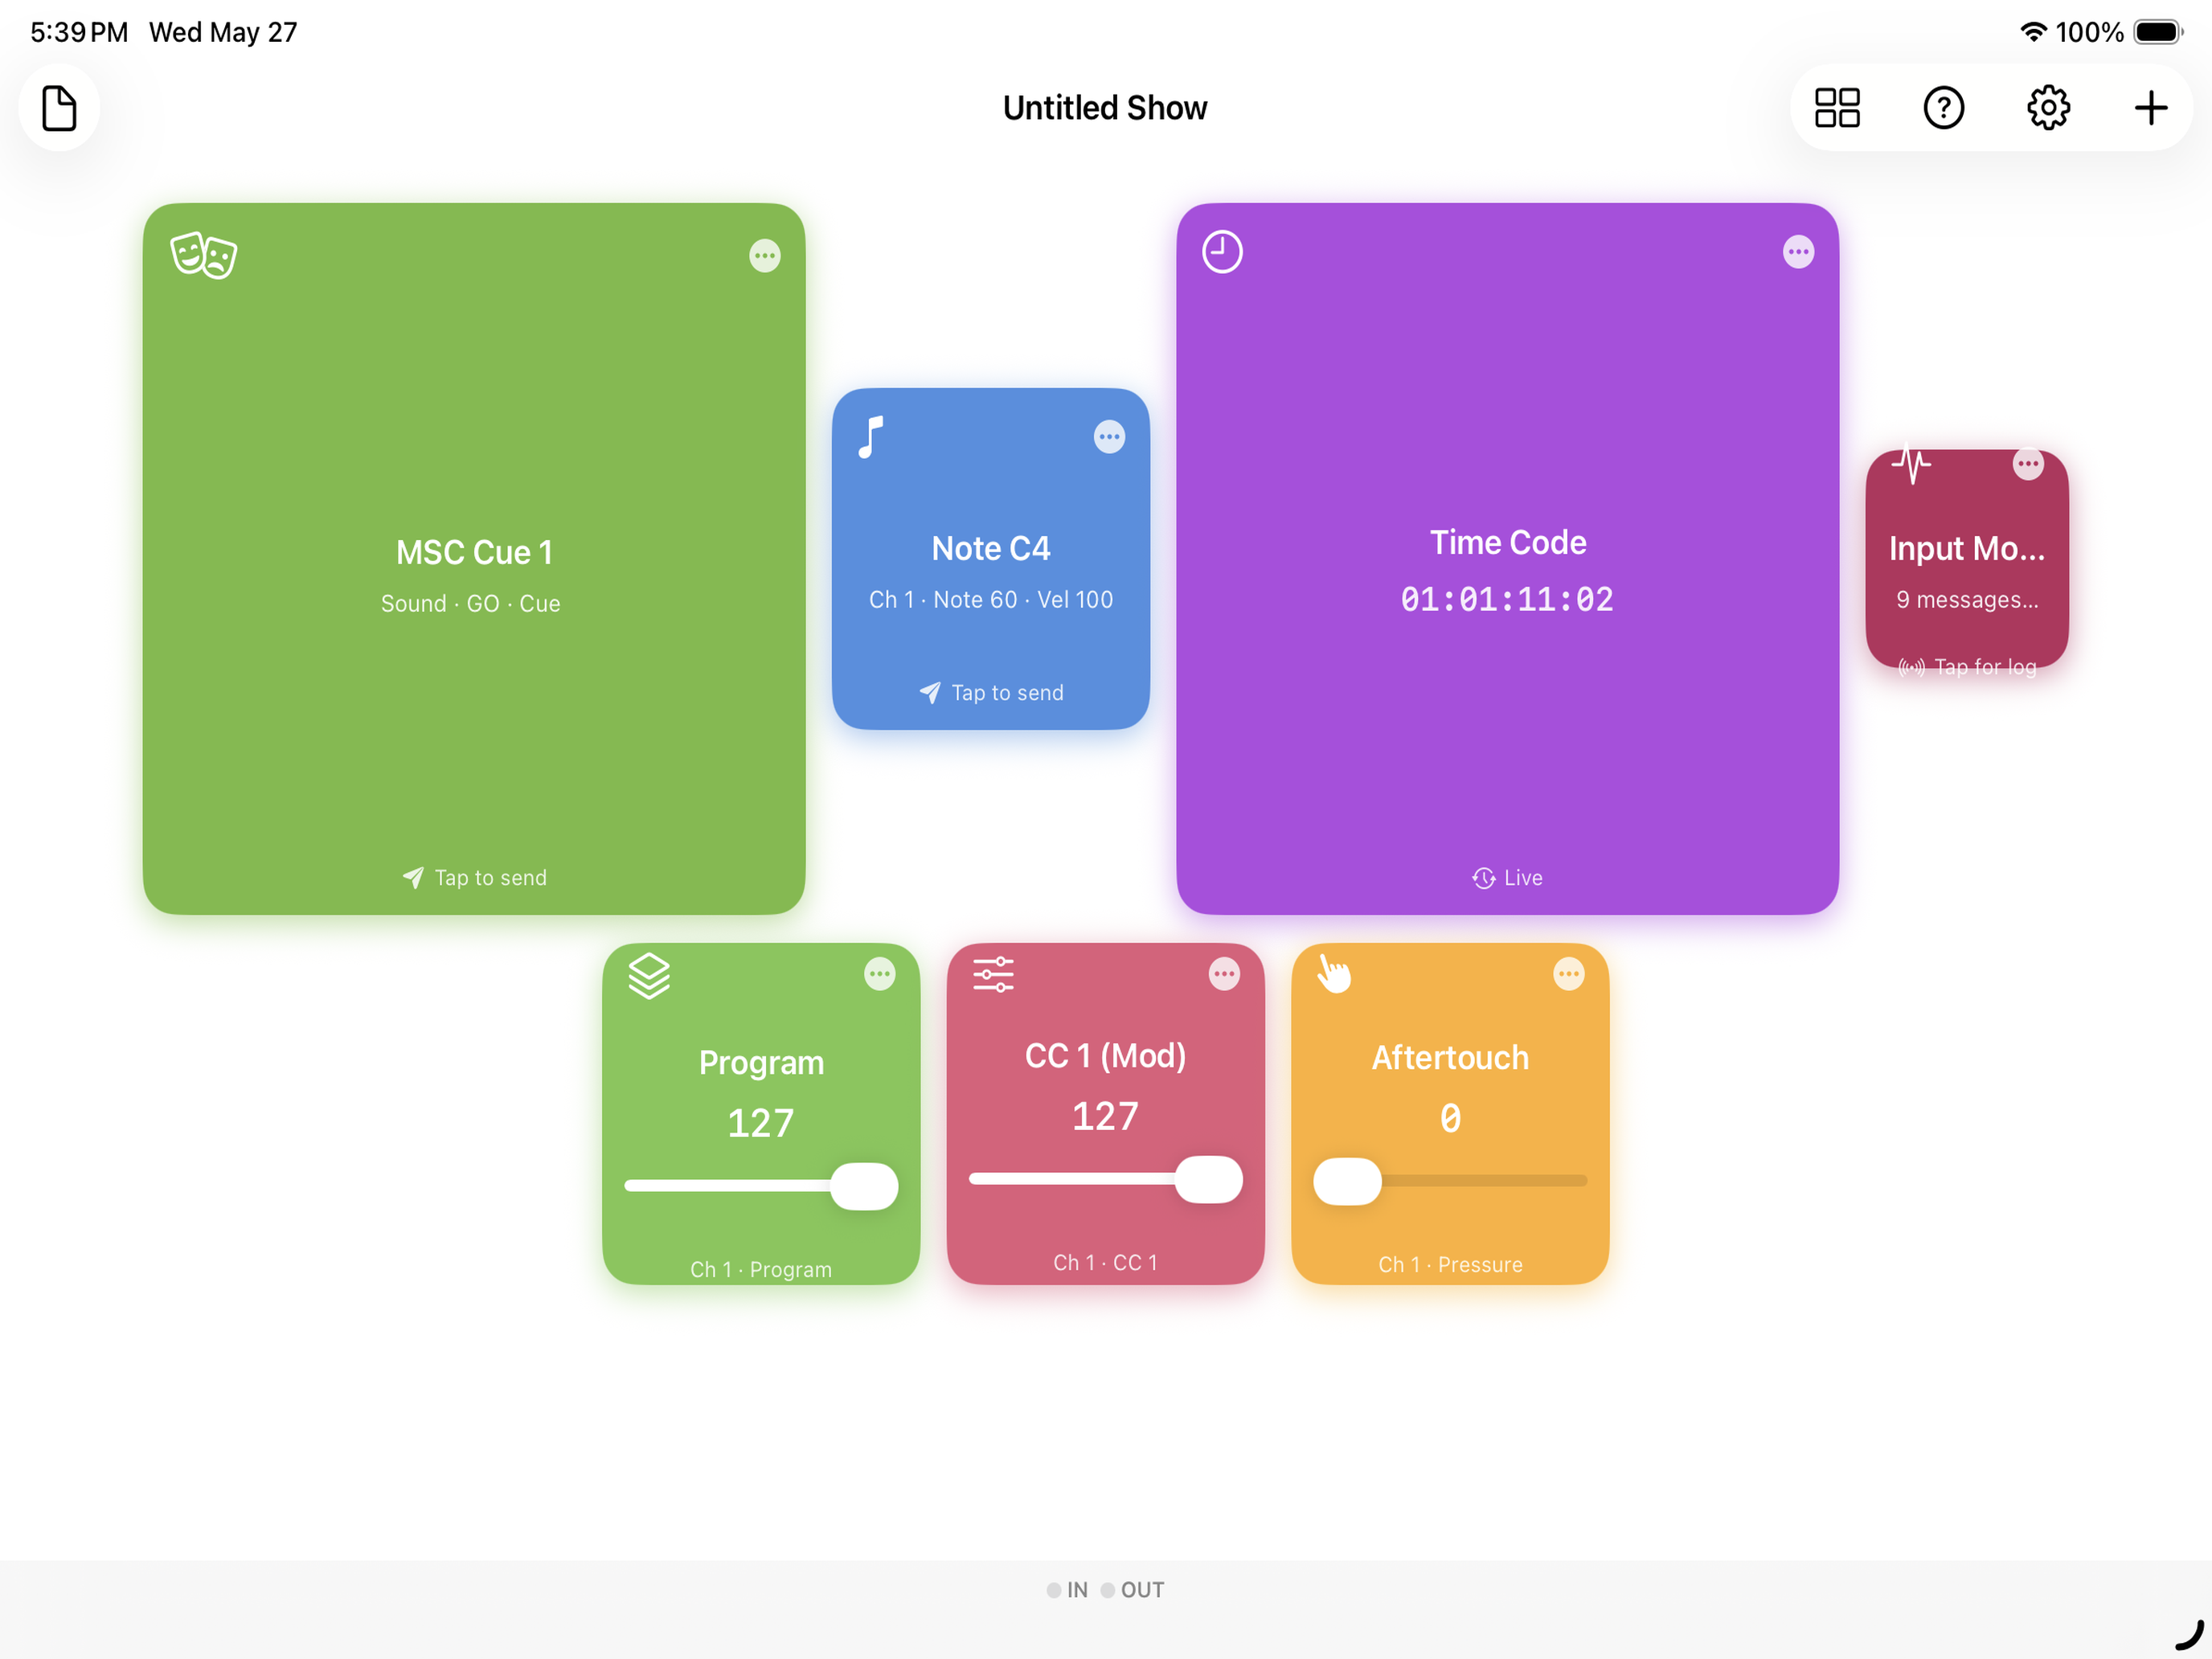
Task: Click the Live status on Time Code
Action: (1507, 878)
